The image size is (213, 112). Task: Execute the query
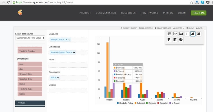pos(129,28)
